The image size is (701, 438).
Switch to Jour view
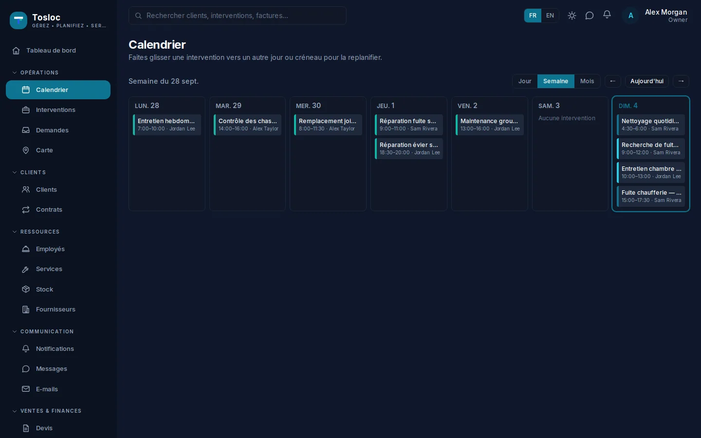(x=525, y=81)
